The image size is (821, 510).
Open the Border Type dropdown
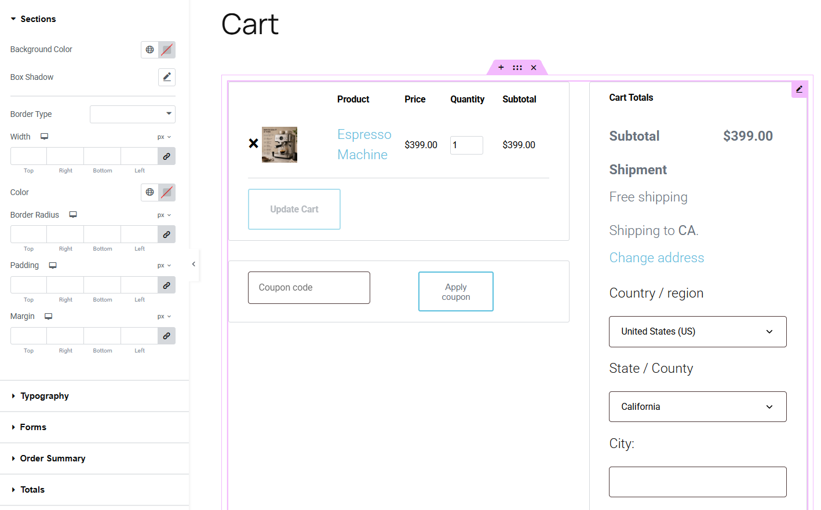(x=133, y=114)
